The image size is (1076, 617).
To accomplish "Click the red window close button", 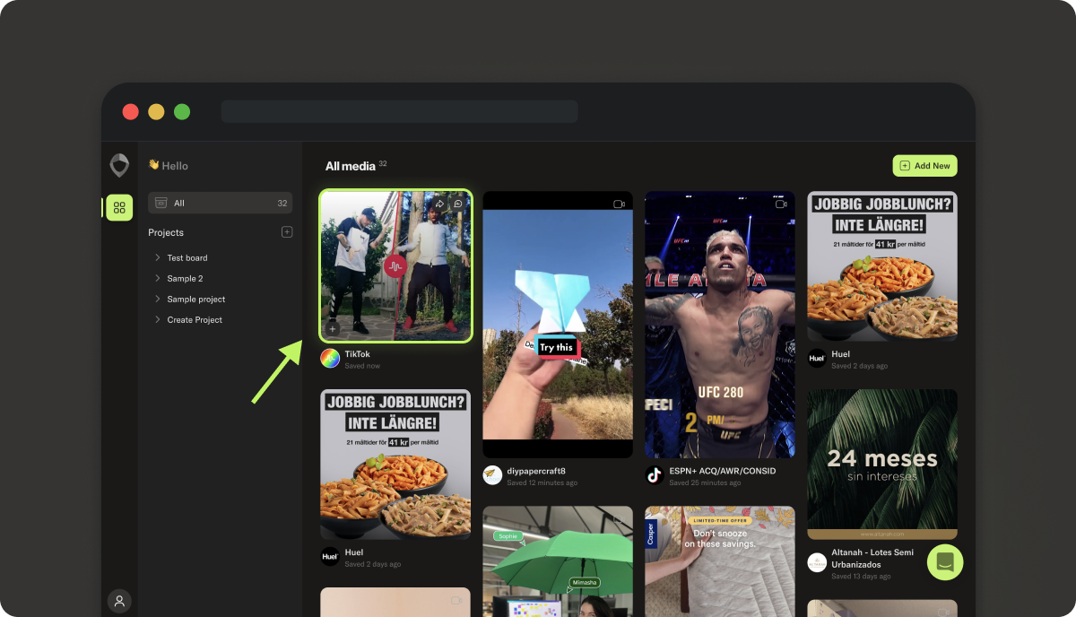I will [x=130, y=112].
